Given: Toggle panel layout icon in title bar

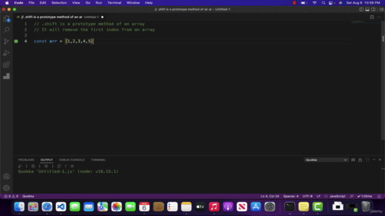Looking at the screenshot, I should pos(368,10).
